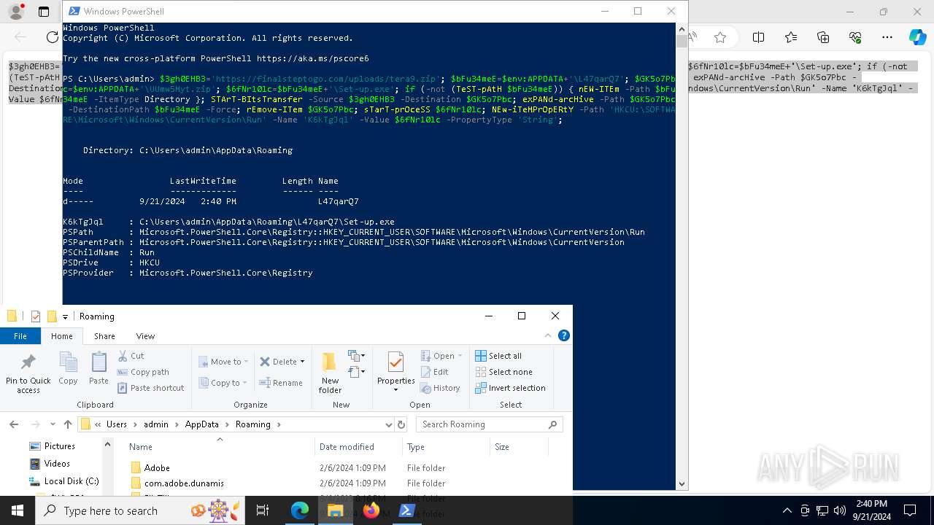The width and height of the screenshot is (934, 525).
Task: Pin to Quick access in File Explorer
Action: [x=28, y=374]
